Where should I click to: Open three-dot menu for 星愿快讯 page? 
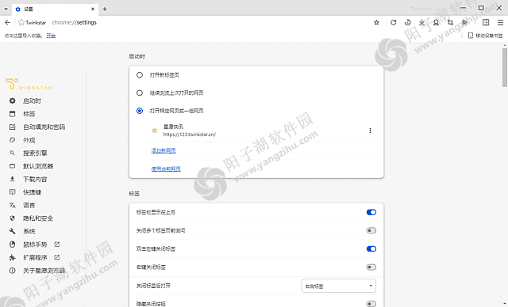click(370, 131)
